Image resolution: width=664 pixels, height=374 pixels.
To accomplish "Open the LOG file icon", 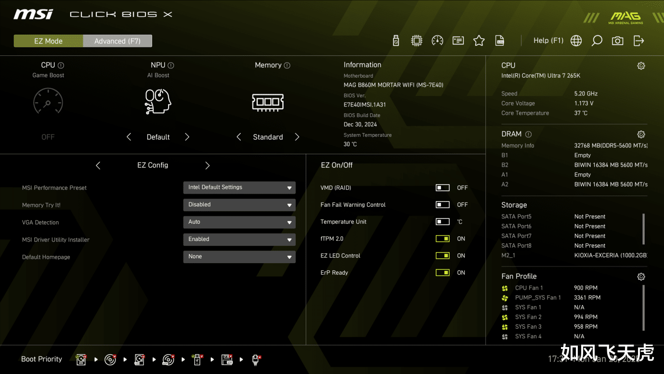I will tap(500, 40).
